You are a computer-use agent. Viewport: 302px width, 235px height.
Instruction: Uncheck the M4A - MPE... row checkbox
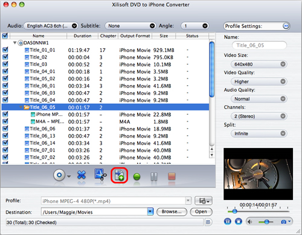tap(5, 121)
